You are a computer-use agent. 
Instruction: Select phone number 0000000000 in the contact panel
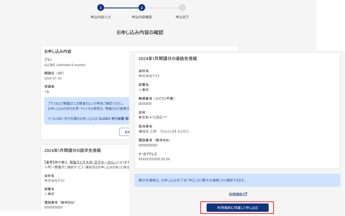click(x=148, y=145)
